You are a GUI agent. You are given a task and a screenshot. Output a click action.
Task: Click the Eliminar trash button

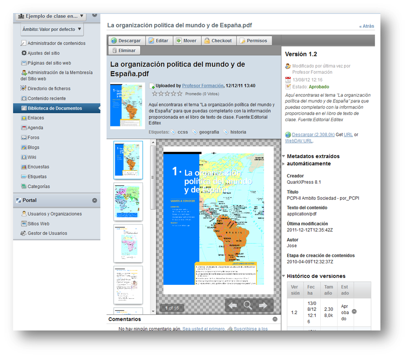click(124, 51)
